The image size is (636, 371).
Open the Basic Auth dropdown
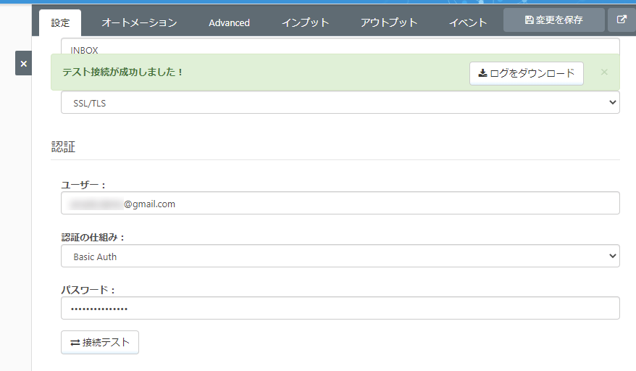pyautogui.click(x=340, y=257)
